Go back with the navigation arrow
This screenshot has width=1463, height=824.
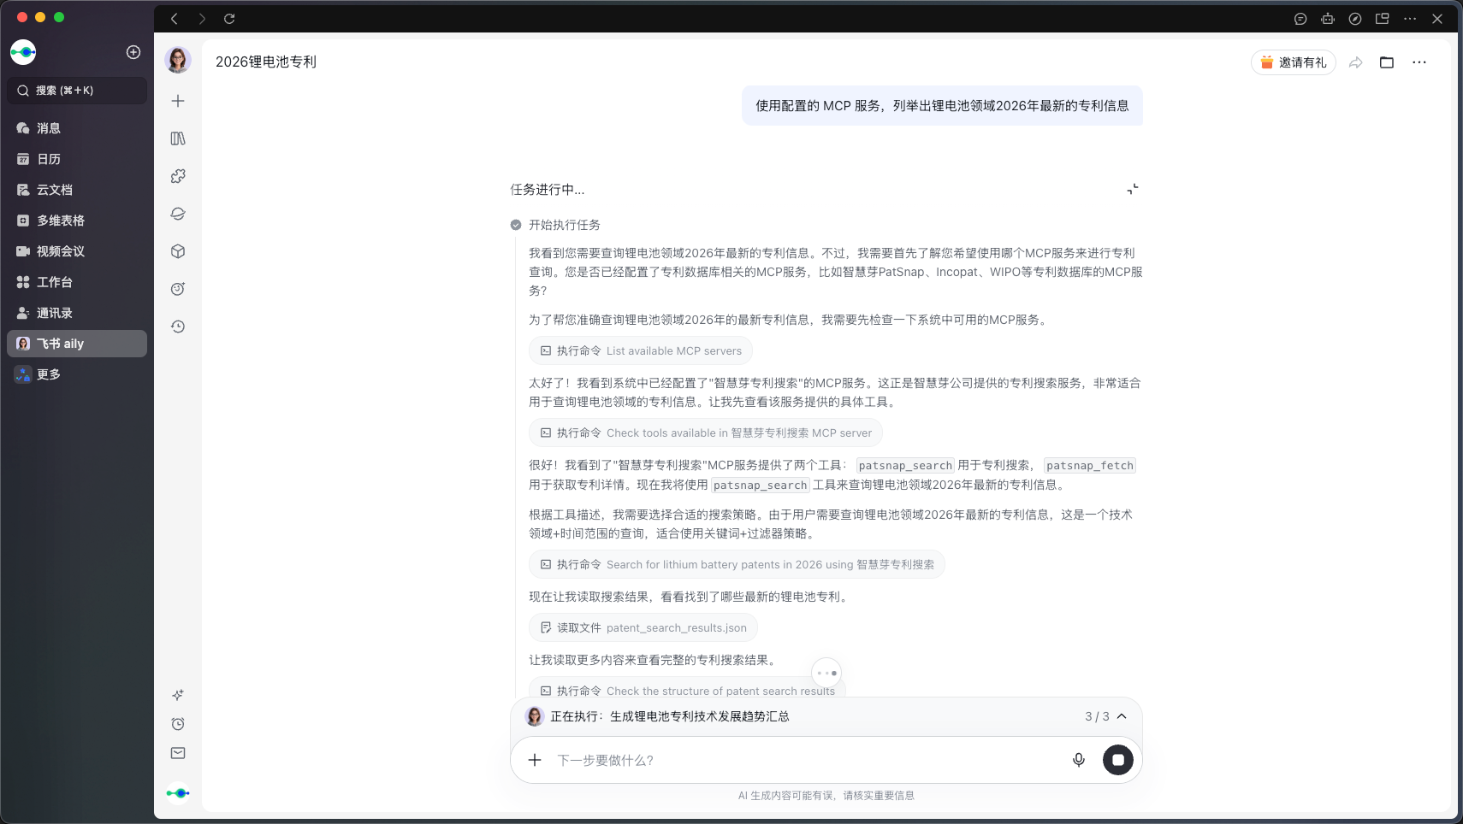click(x=175, y=19)
